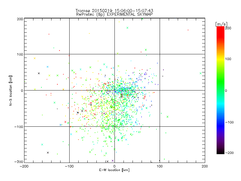Click the colorbar '200' top label
The height and width of the screenshot is (181, 241).
pyautogui.click(x=228, y=28)
